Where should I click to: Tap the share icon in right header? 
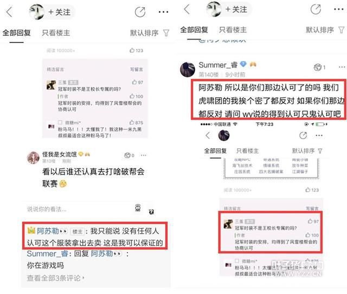[316, 9]
